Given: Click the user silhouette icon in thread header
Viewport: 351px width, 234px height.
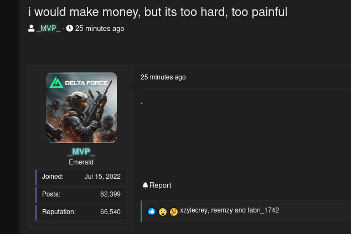Looking at the screenshot, I should (x=32, y=28).
